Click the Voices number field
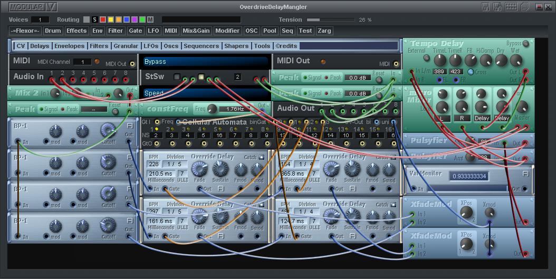The width and height of the screenshot is (556, 279). point(40,20)
